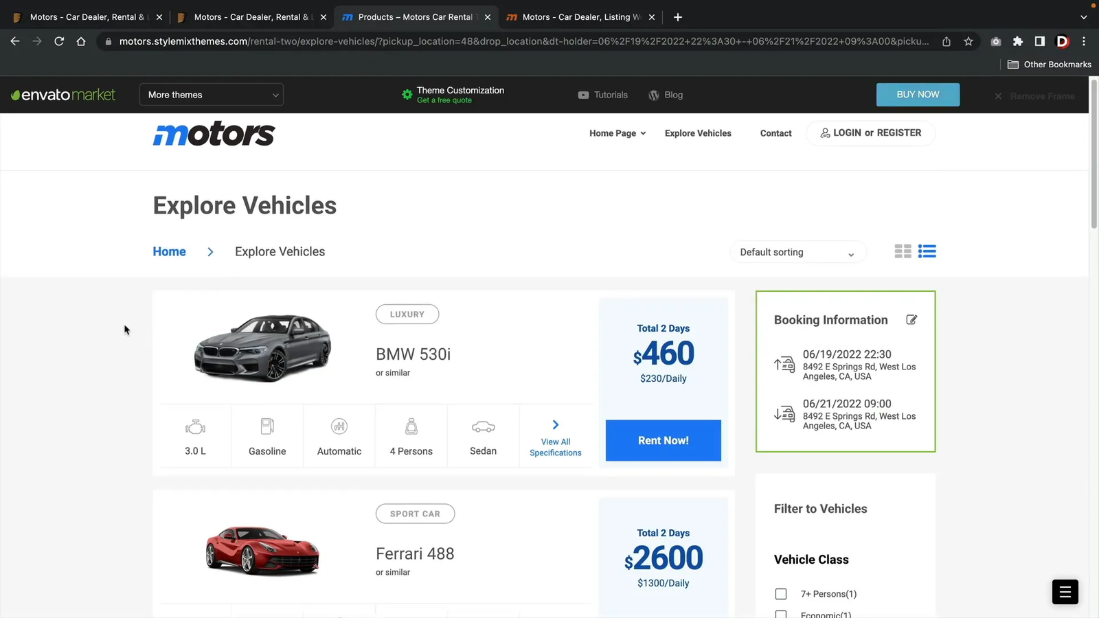This screenshot has height=618, width=1099.
Task: Edit the Booking Information
Action: pyautogui.click(x=911, y=319)
